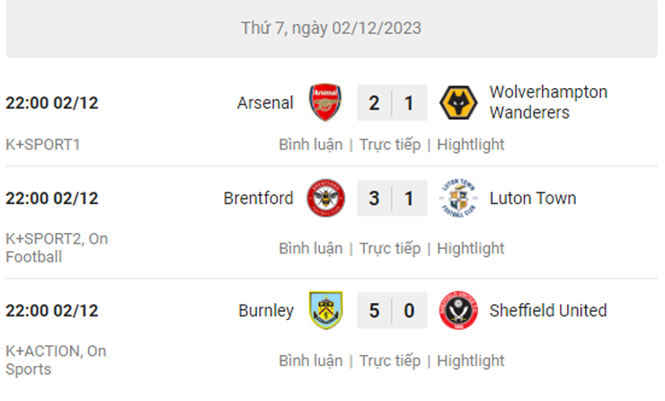
Task: Open Bình luận for Burnley match
Action: pos(311,361)
